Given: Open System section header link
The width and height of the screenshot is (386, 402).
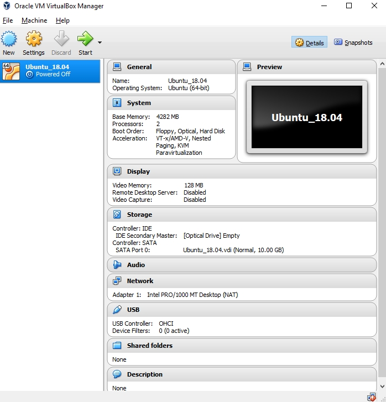Looking at the screenshot, I should (139, 103).
